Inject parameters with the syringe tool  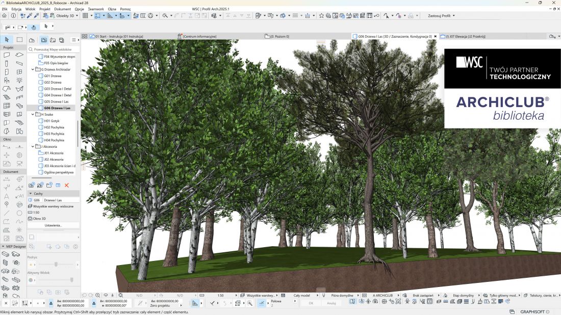pyautogui.click(x=36, y=16)
